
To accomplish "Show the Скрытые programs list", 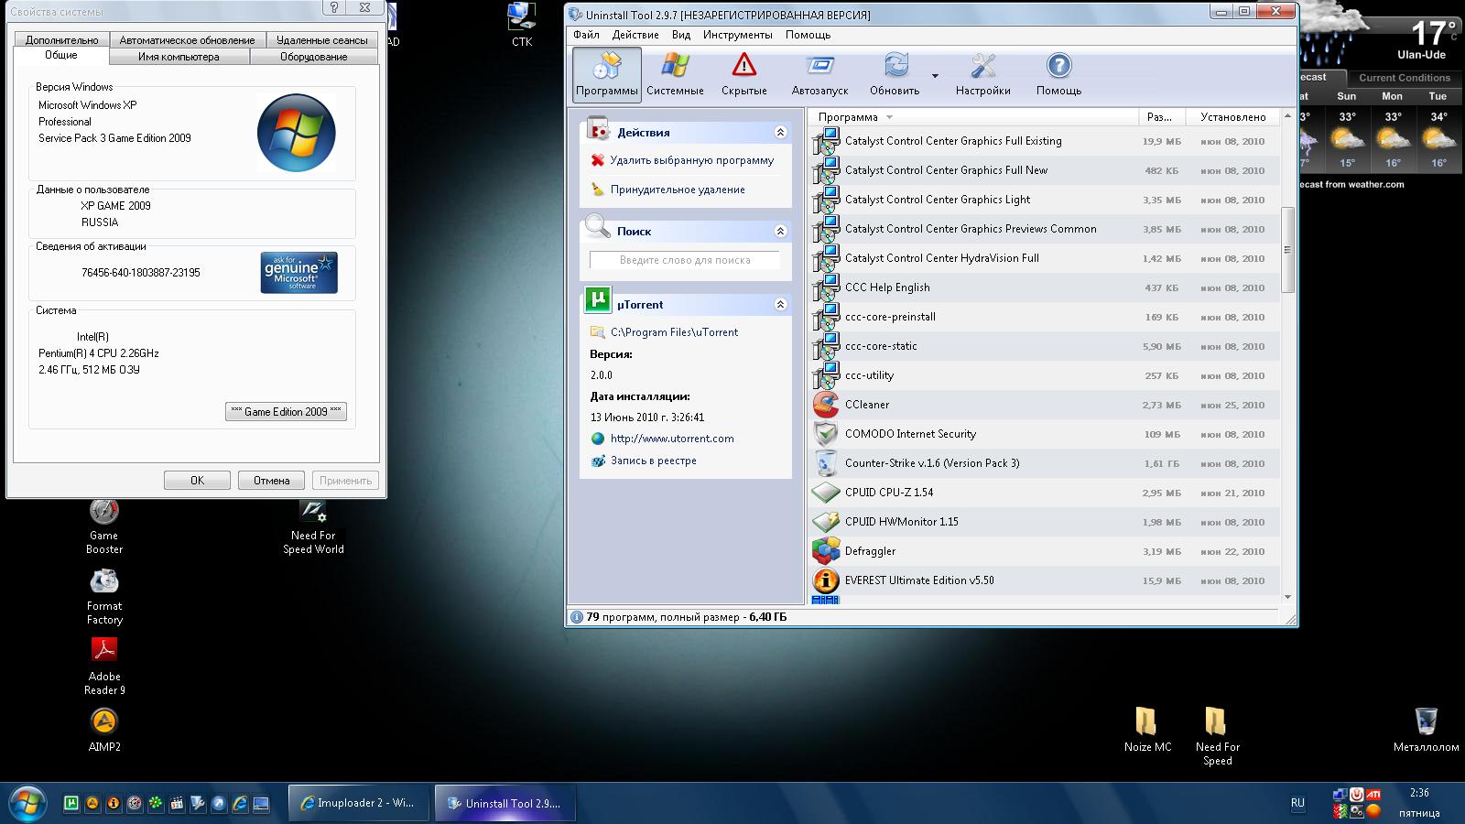I will coord(743,74).
